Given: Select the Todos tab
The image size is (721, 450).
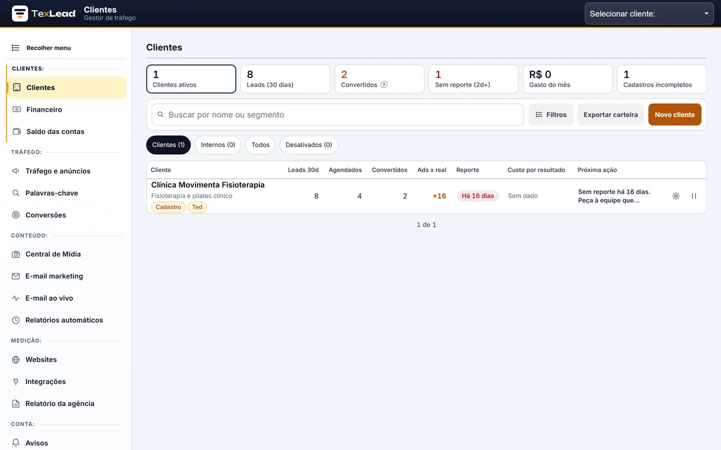Looking at the screenshot, I should [260, 145].
